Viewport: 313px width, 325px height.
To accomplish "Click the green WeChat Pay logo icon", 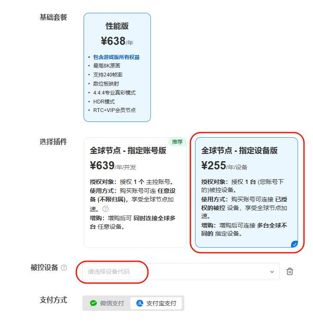I will (x=93, y=303).
